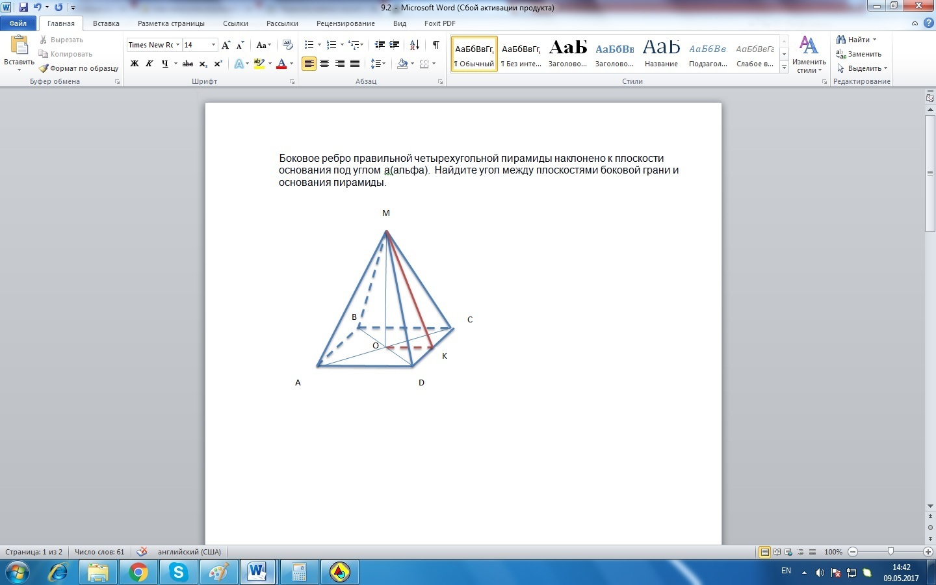Click the Найти (Find) button
936x585 pixels.
pos(857,40)
